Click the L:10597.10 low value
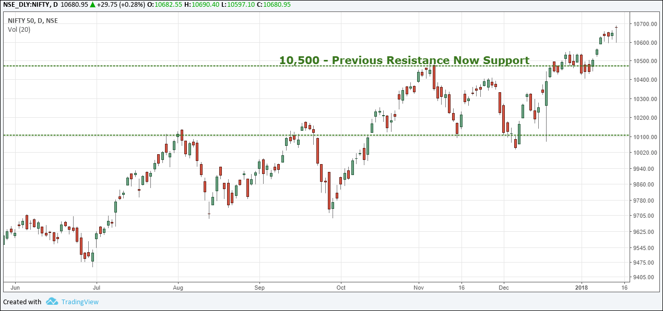Viewport: 663px width, 311px height. tap(238, 5)
